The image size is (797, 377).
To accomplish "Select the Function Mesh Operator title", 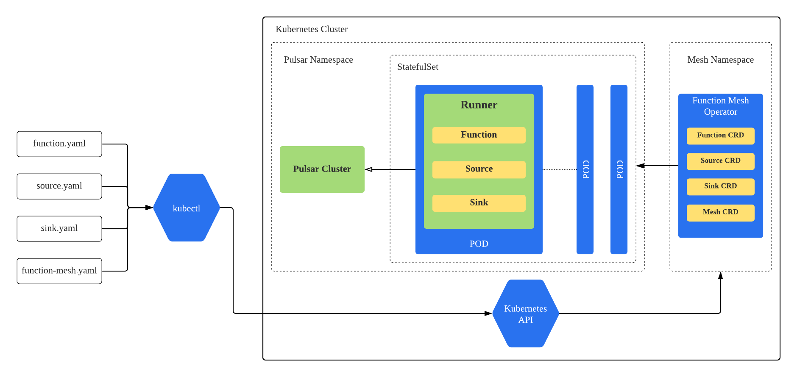I will tap(720, 106).
